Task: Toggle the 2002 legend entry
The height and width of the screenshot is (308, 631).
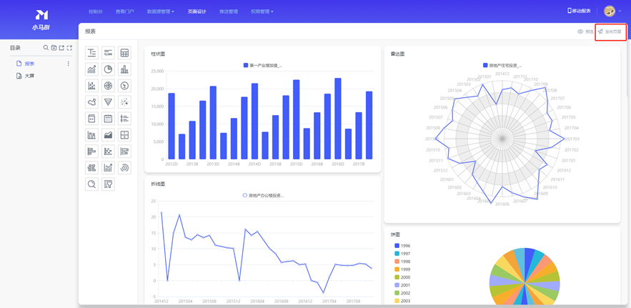Action: [x=402, y=293]
